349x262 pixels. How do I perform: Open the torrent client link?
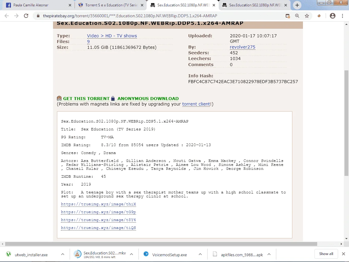(196, 104)
